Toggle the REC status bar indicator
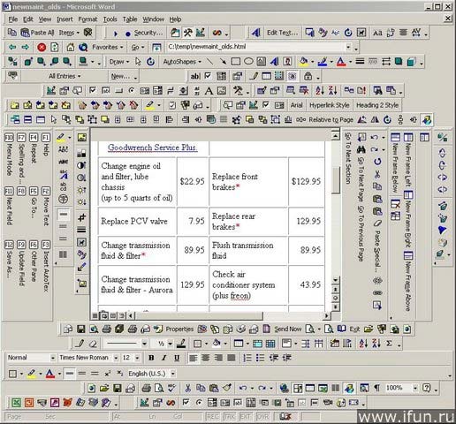 click(212, 417)
